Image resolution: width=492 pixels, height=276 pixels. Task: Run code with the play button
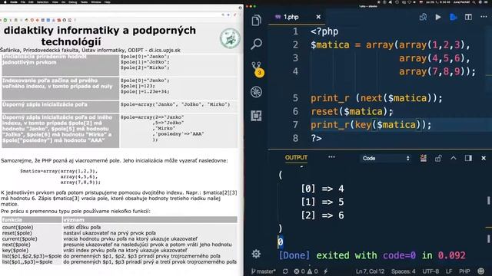[438, 17]
